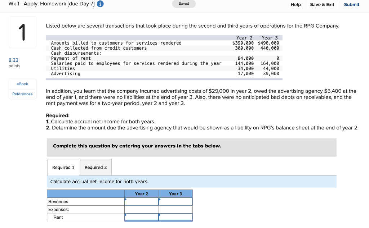The image size is (369, 228).
Task: Select question number 1 box
Action: 22,32
